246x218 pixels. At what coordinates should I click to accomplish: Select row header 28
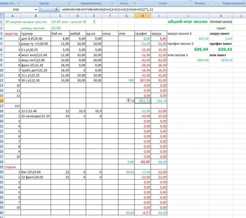tap(2, 161)
